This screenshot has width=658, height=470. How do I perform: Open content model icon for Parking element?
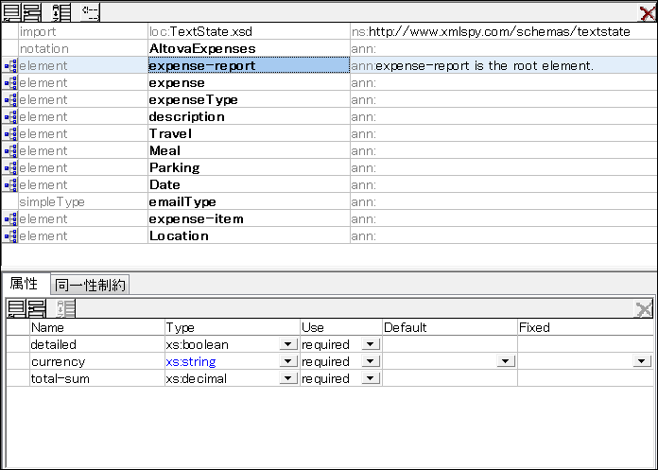[10, 168]
